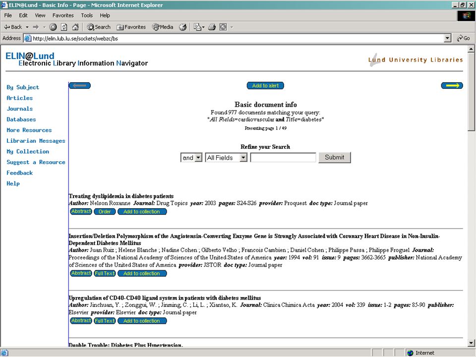Open the Favorites menu
The height and width of the screenshot is (357, 476).
coord(63,15)
